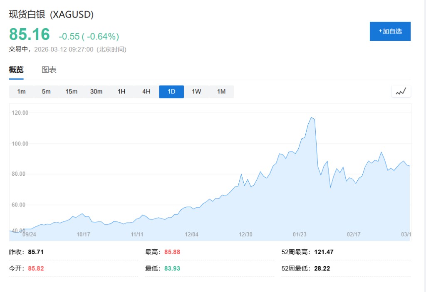This screenshot has width=426, height=292.
Task: Select the 1m timeframe
Action: click(x=21, y=92)
